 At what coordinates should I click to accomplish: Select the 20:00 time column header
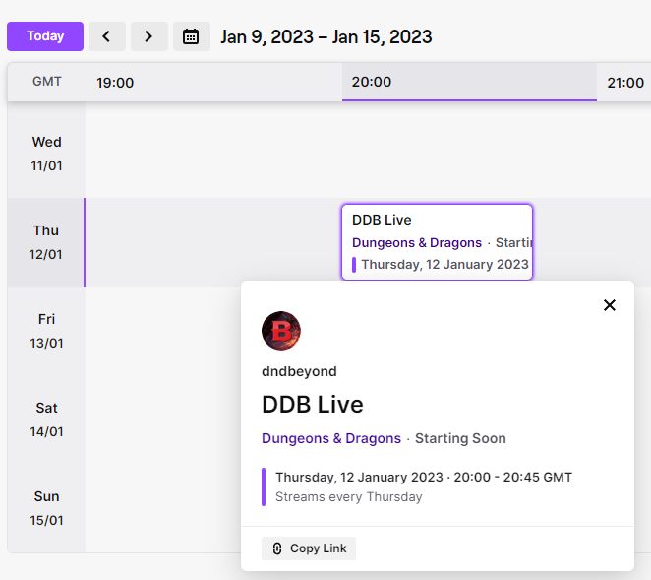click(371, 82)
